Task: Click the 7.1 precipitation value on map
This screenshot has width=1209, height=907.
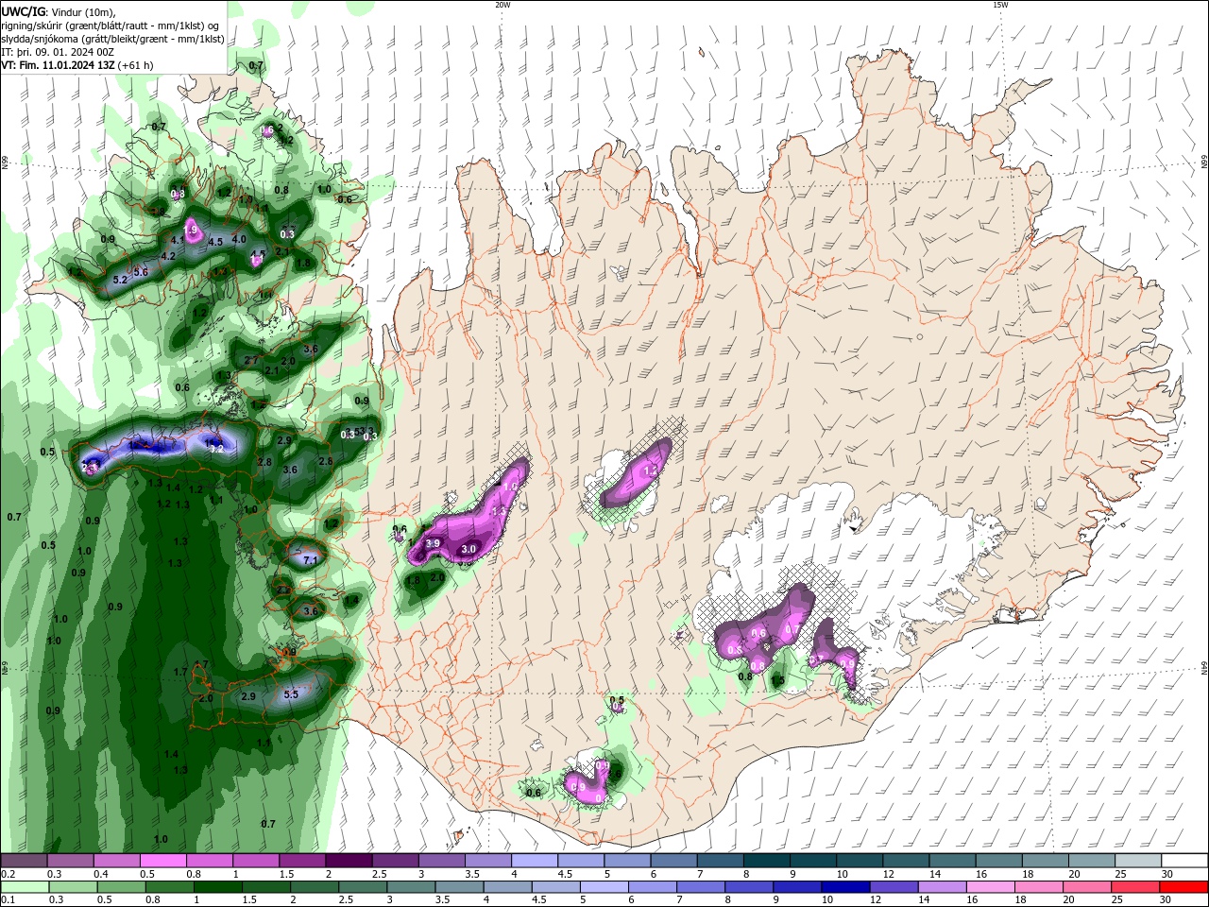Action: [x=309, y=560]
